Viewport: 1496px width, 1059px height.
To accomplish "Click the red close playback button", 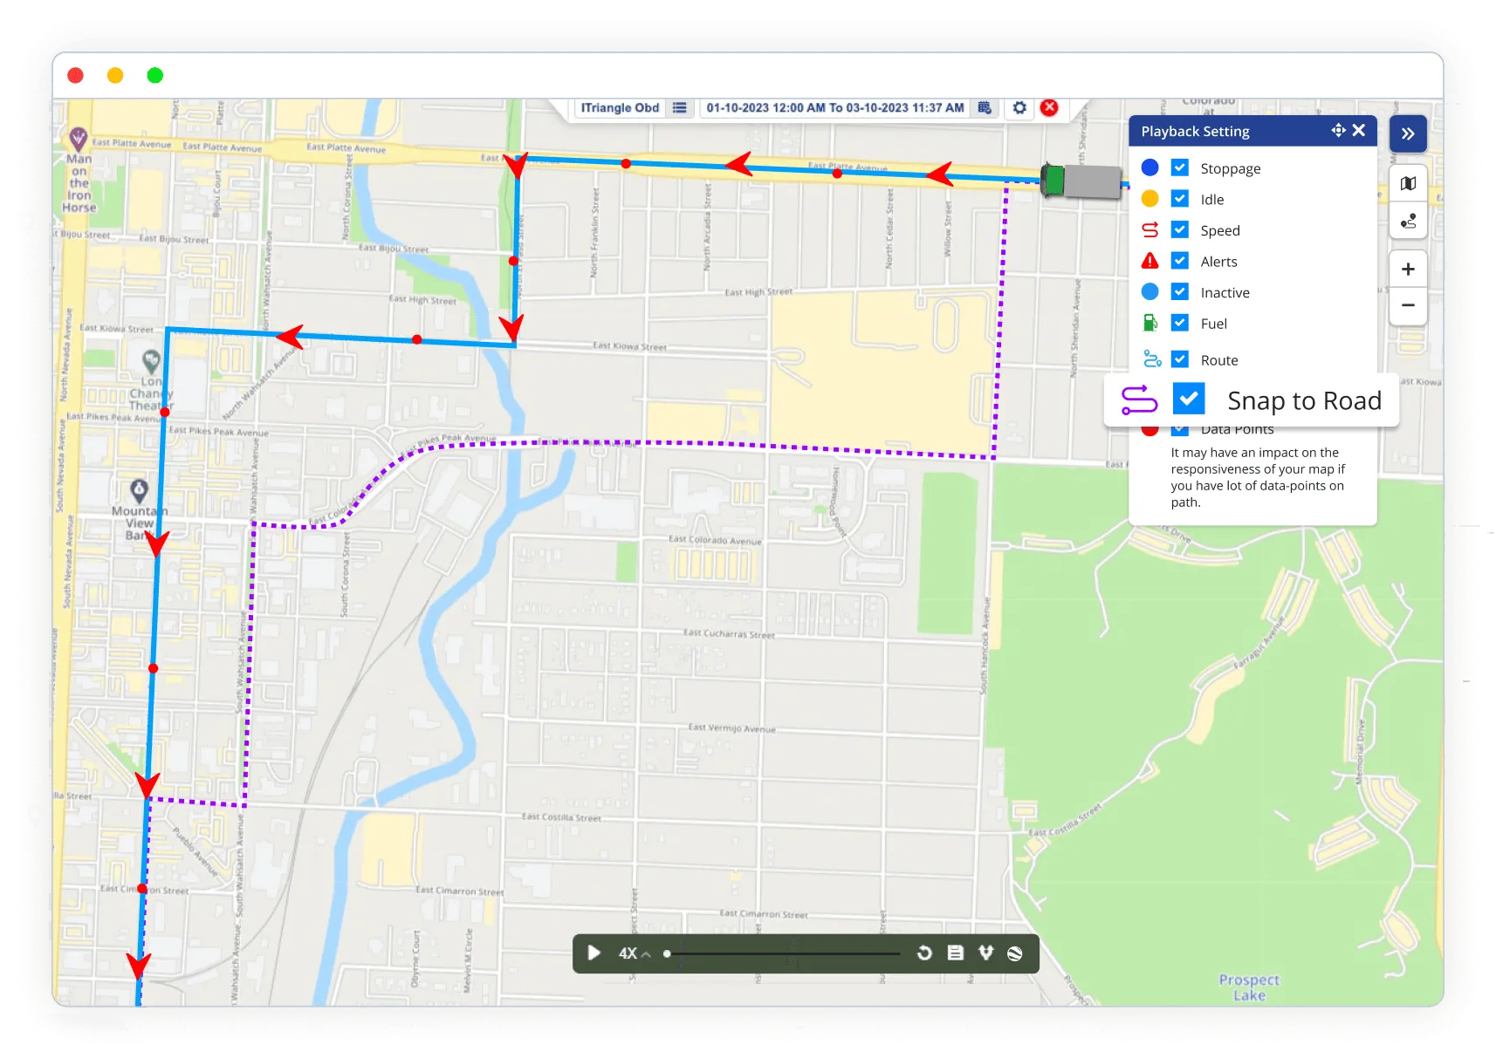I will pyautogui.click(x=1049, y=107).
